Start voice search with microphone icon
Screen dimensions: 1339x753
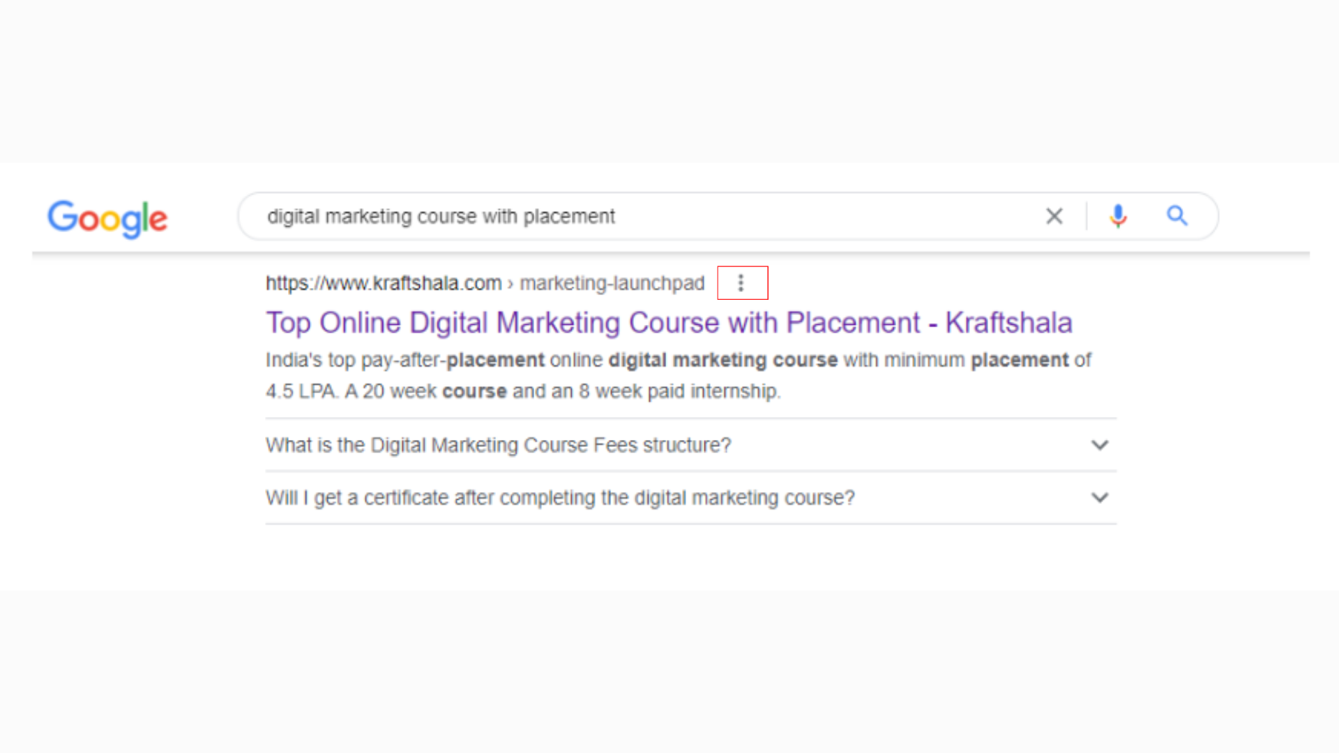[x=1118, y=216]
